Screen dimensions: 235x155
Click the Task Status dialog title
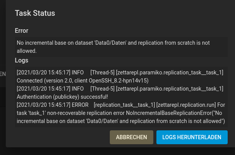(x=35, y=13)
